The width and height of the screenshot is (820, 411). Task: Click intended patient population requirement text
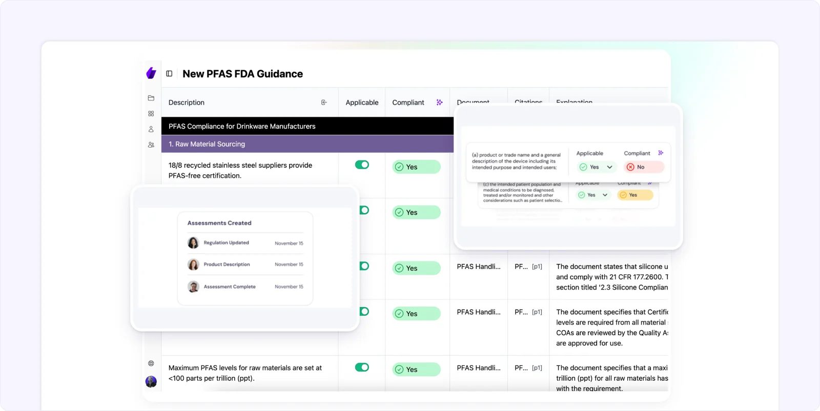click(522, 192)
